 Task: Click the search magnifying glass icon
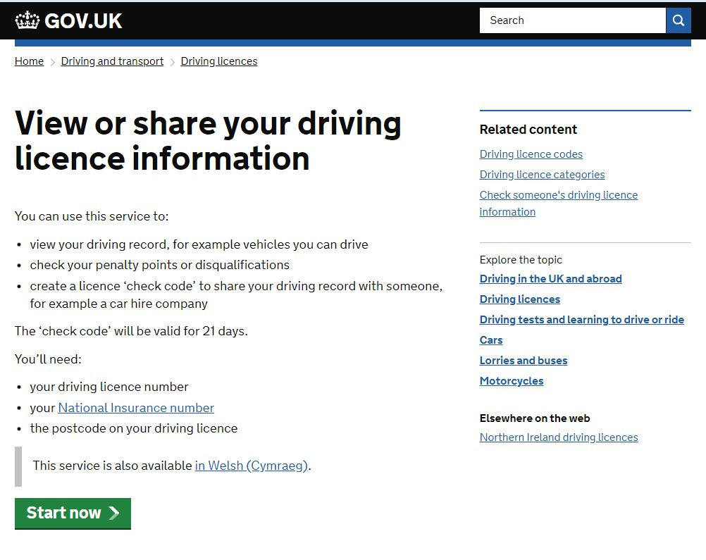[x=677, y=20]
